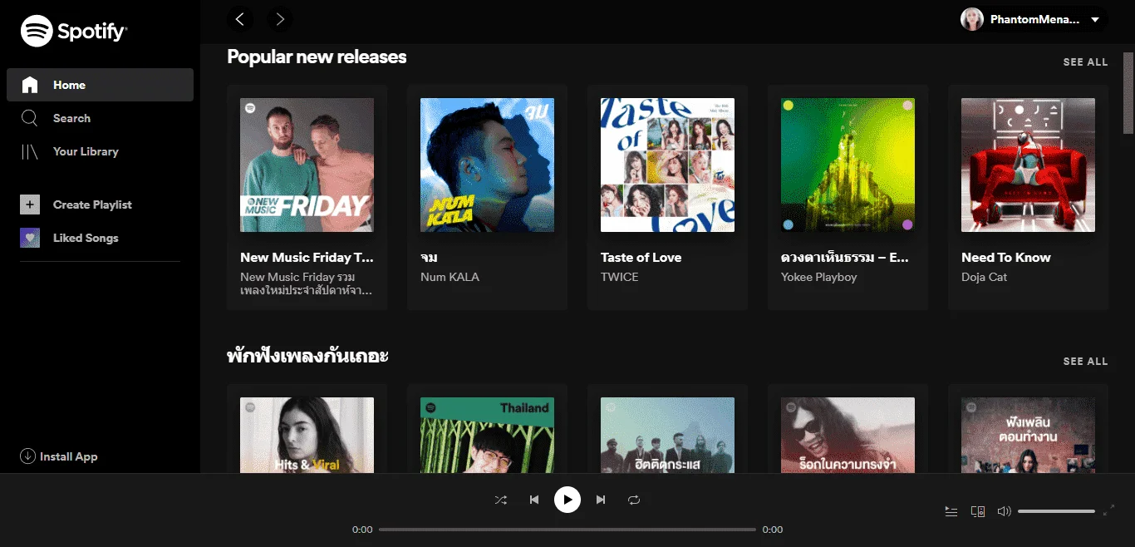1135x547 pixels.
Task: Go back with the left arrow
Action: tap(240, 18)
